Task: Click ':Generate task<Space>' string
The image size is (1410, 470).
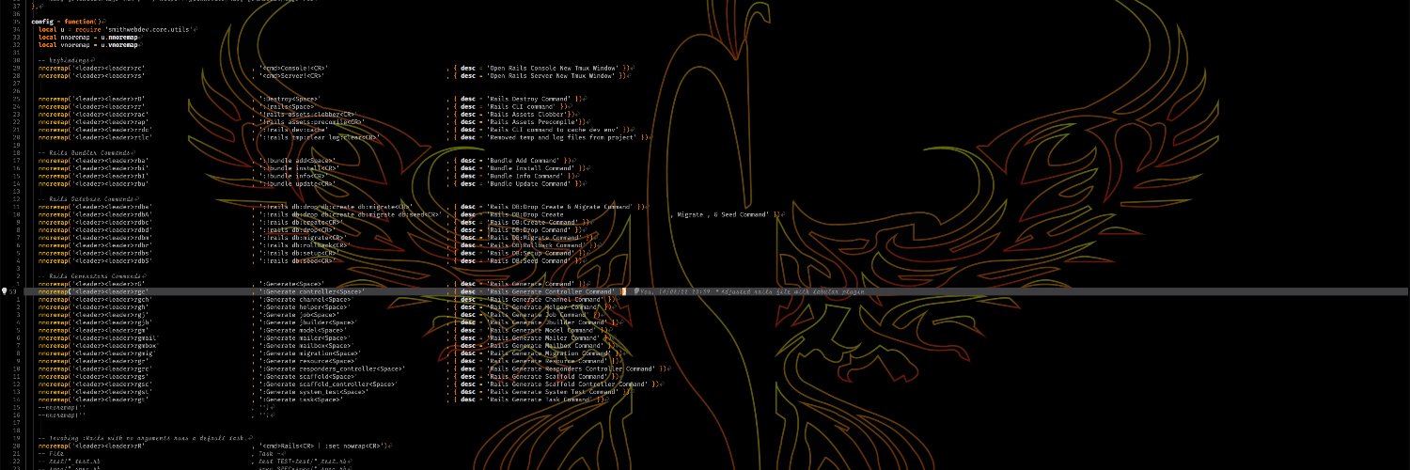Action: 300,399
